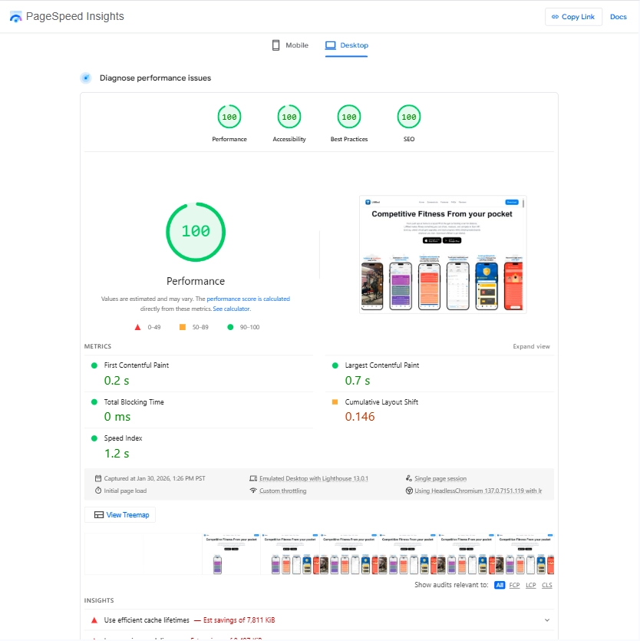Click the phone icon on the Mobile tab

tap(275, 45)
